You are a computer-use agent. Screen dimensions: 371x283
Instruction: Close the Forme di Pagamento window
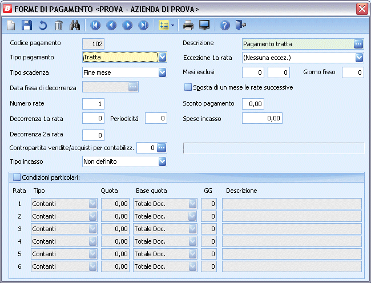(x=362, y=9)
